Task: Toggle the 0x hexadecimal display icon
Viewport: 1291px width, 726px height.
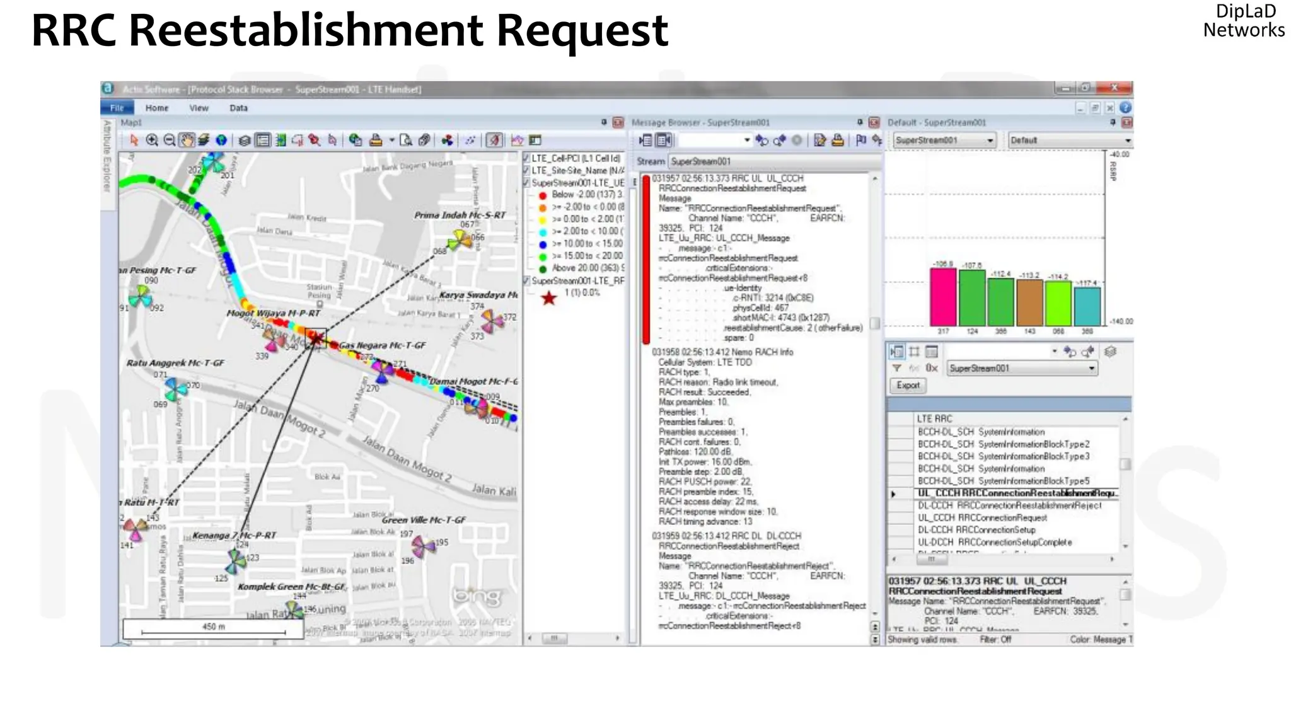Action: pos(932,368)
